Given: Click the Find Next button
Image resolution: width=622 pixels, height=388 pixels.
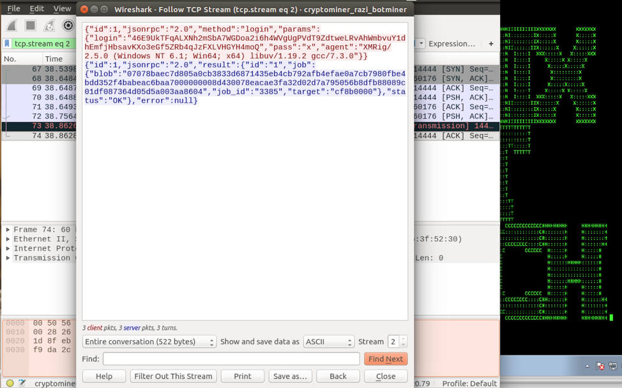Looking at the screenshot, I should point(385,359).
